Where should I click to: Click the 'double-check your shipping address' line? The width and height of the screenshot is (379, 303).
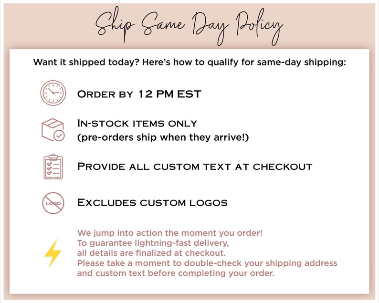[207, 263]
